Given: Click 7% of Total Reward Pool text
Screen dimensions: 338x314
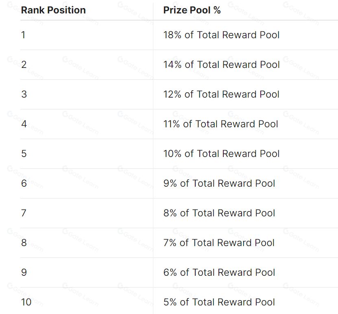Looking at the screenshot, I should (219, 243).
